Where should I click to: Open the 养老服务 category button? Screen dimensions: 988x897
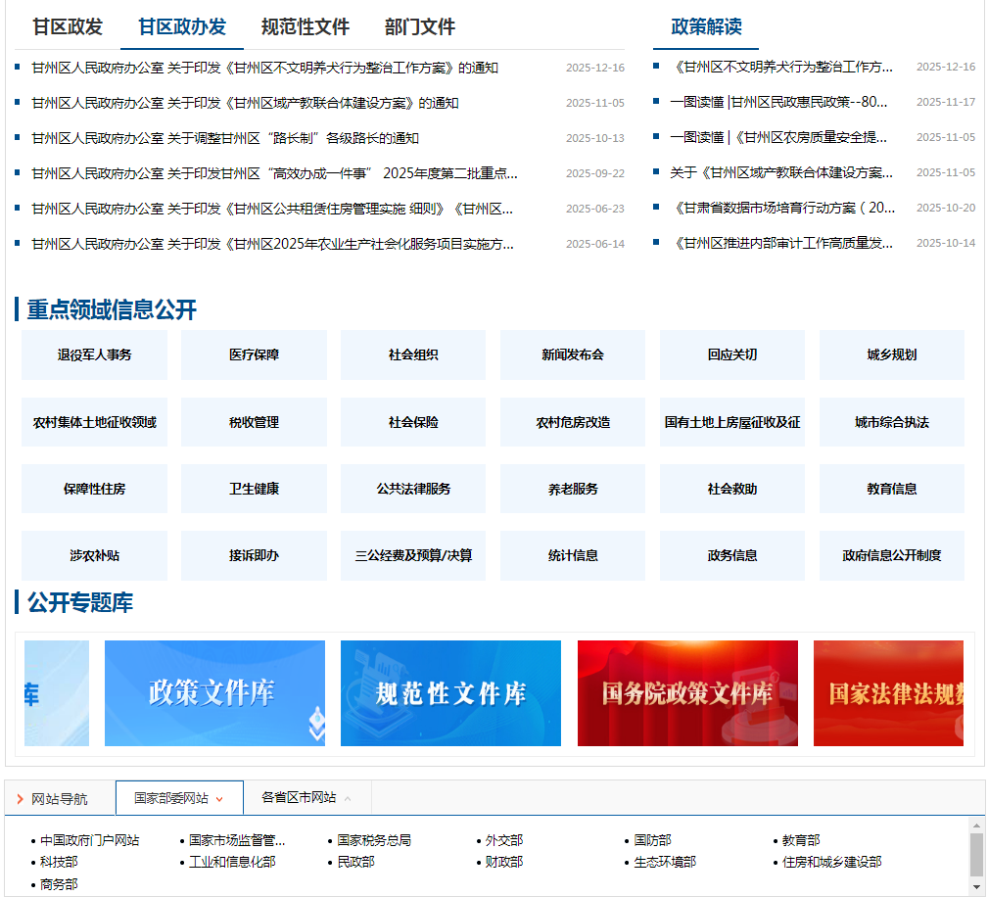coord(573,489)
